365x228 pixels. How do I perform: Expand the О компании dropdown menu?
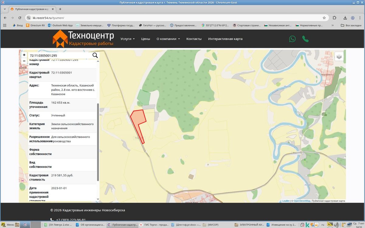pos(168,39)
